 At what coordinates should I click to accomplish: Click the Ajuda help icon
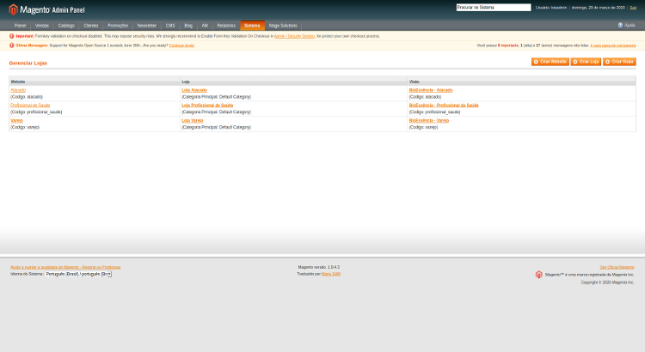tap(620, 26)
